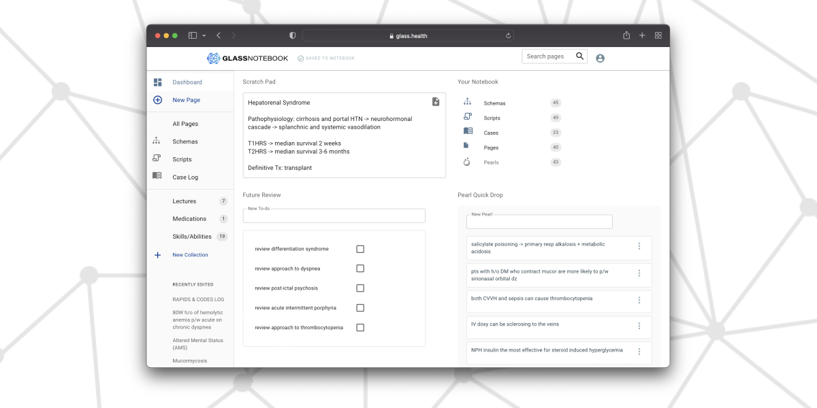Mark review approach to thrombocytopenia done
Viewport: 817px width, 408px height.
pos(360,328)
